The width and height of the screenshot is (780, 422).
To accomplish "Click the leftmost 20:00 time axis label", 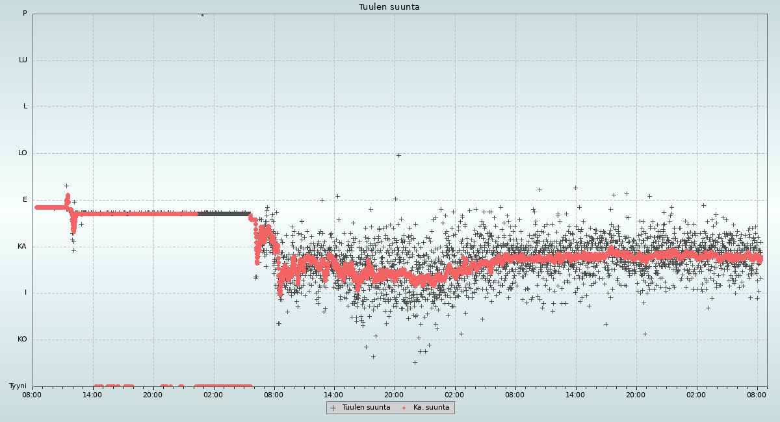I will click(153, 395).
